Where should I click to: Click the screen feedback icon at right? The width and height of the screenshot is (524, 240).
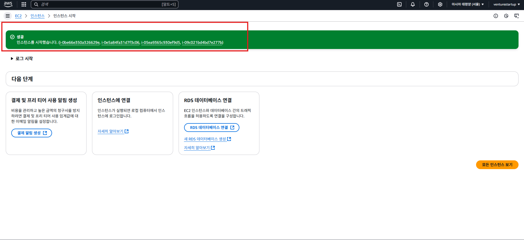click(x=517, y=16)
